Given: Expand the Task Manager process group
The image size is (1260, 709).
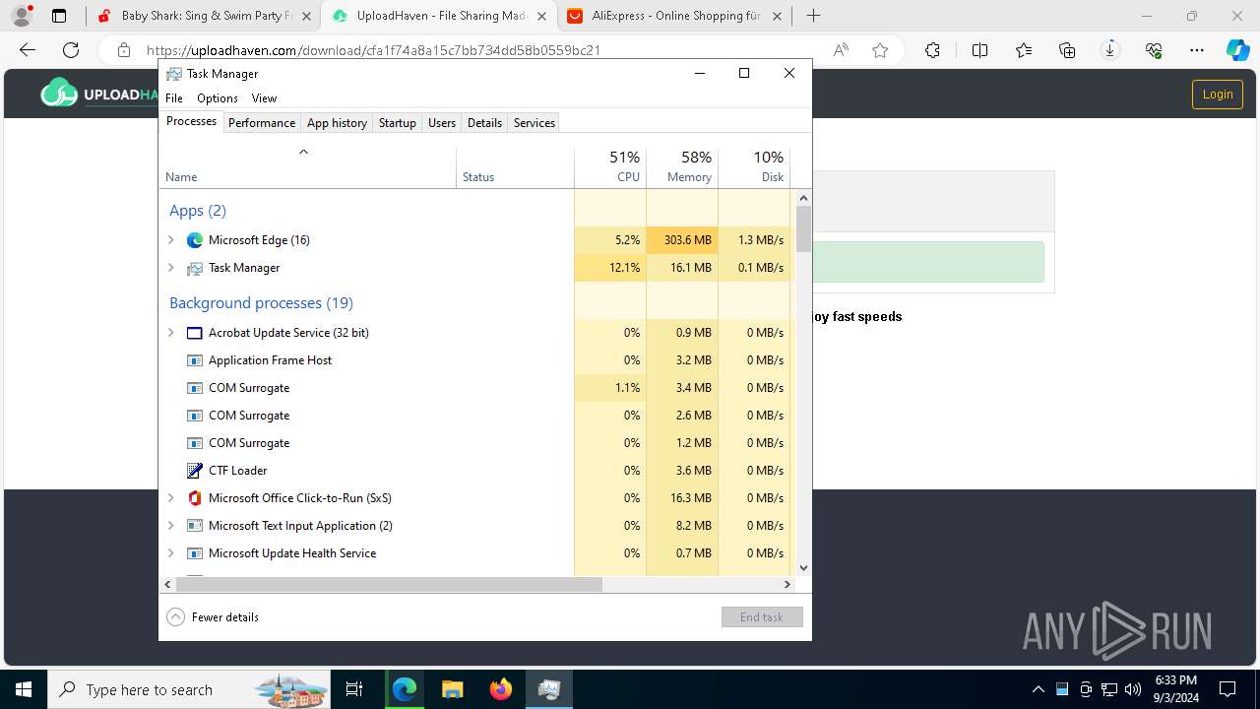Looking at the screenshot, I should click(171, 268).
